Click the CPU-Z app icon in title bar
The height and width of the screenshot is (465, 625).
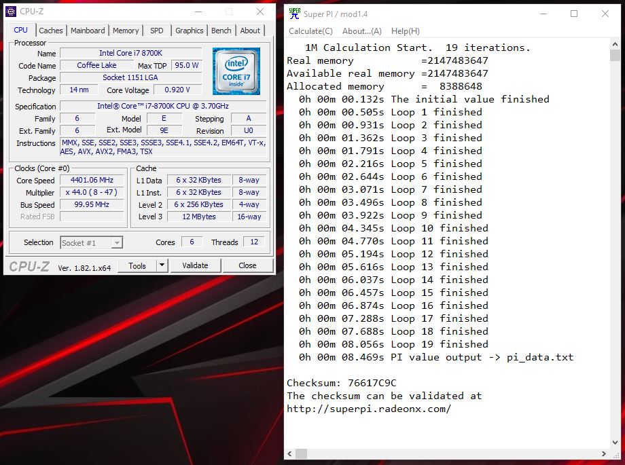pos(12,12)
